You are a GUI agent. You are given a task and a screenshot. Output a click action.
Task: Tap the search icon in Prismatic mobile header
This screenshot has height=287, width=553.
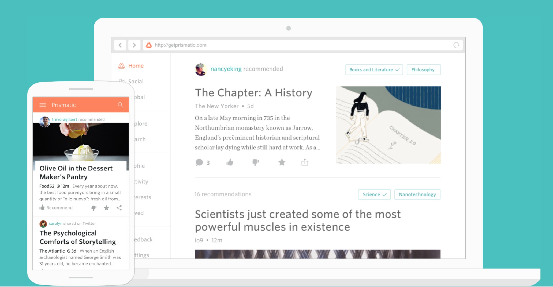pyautogui.click(x=120, y=105)
